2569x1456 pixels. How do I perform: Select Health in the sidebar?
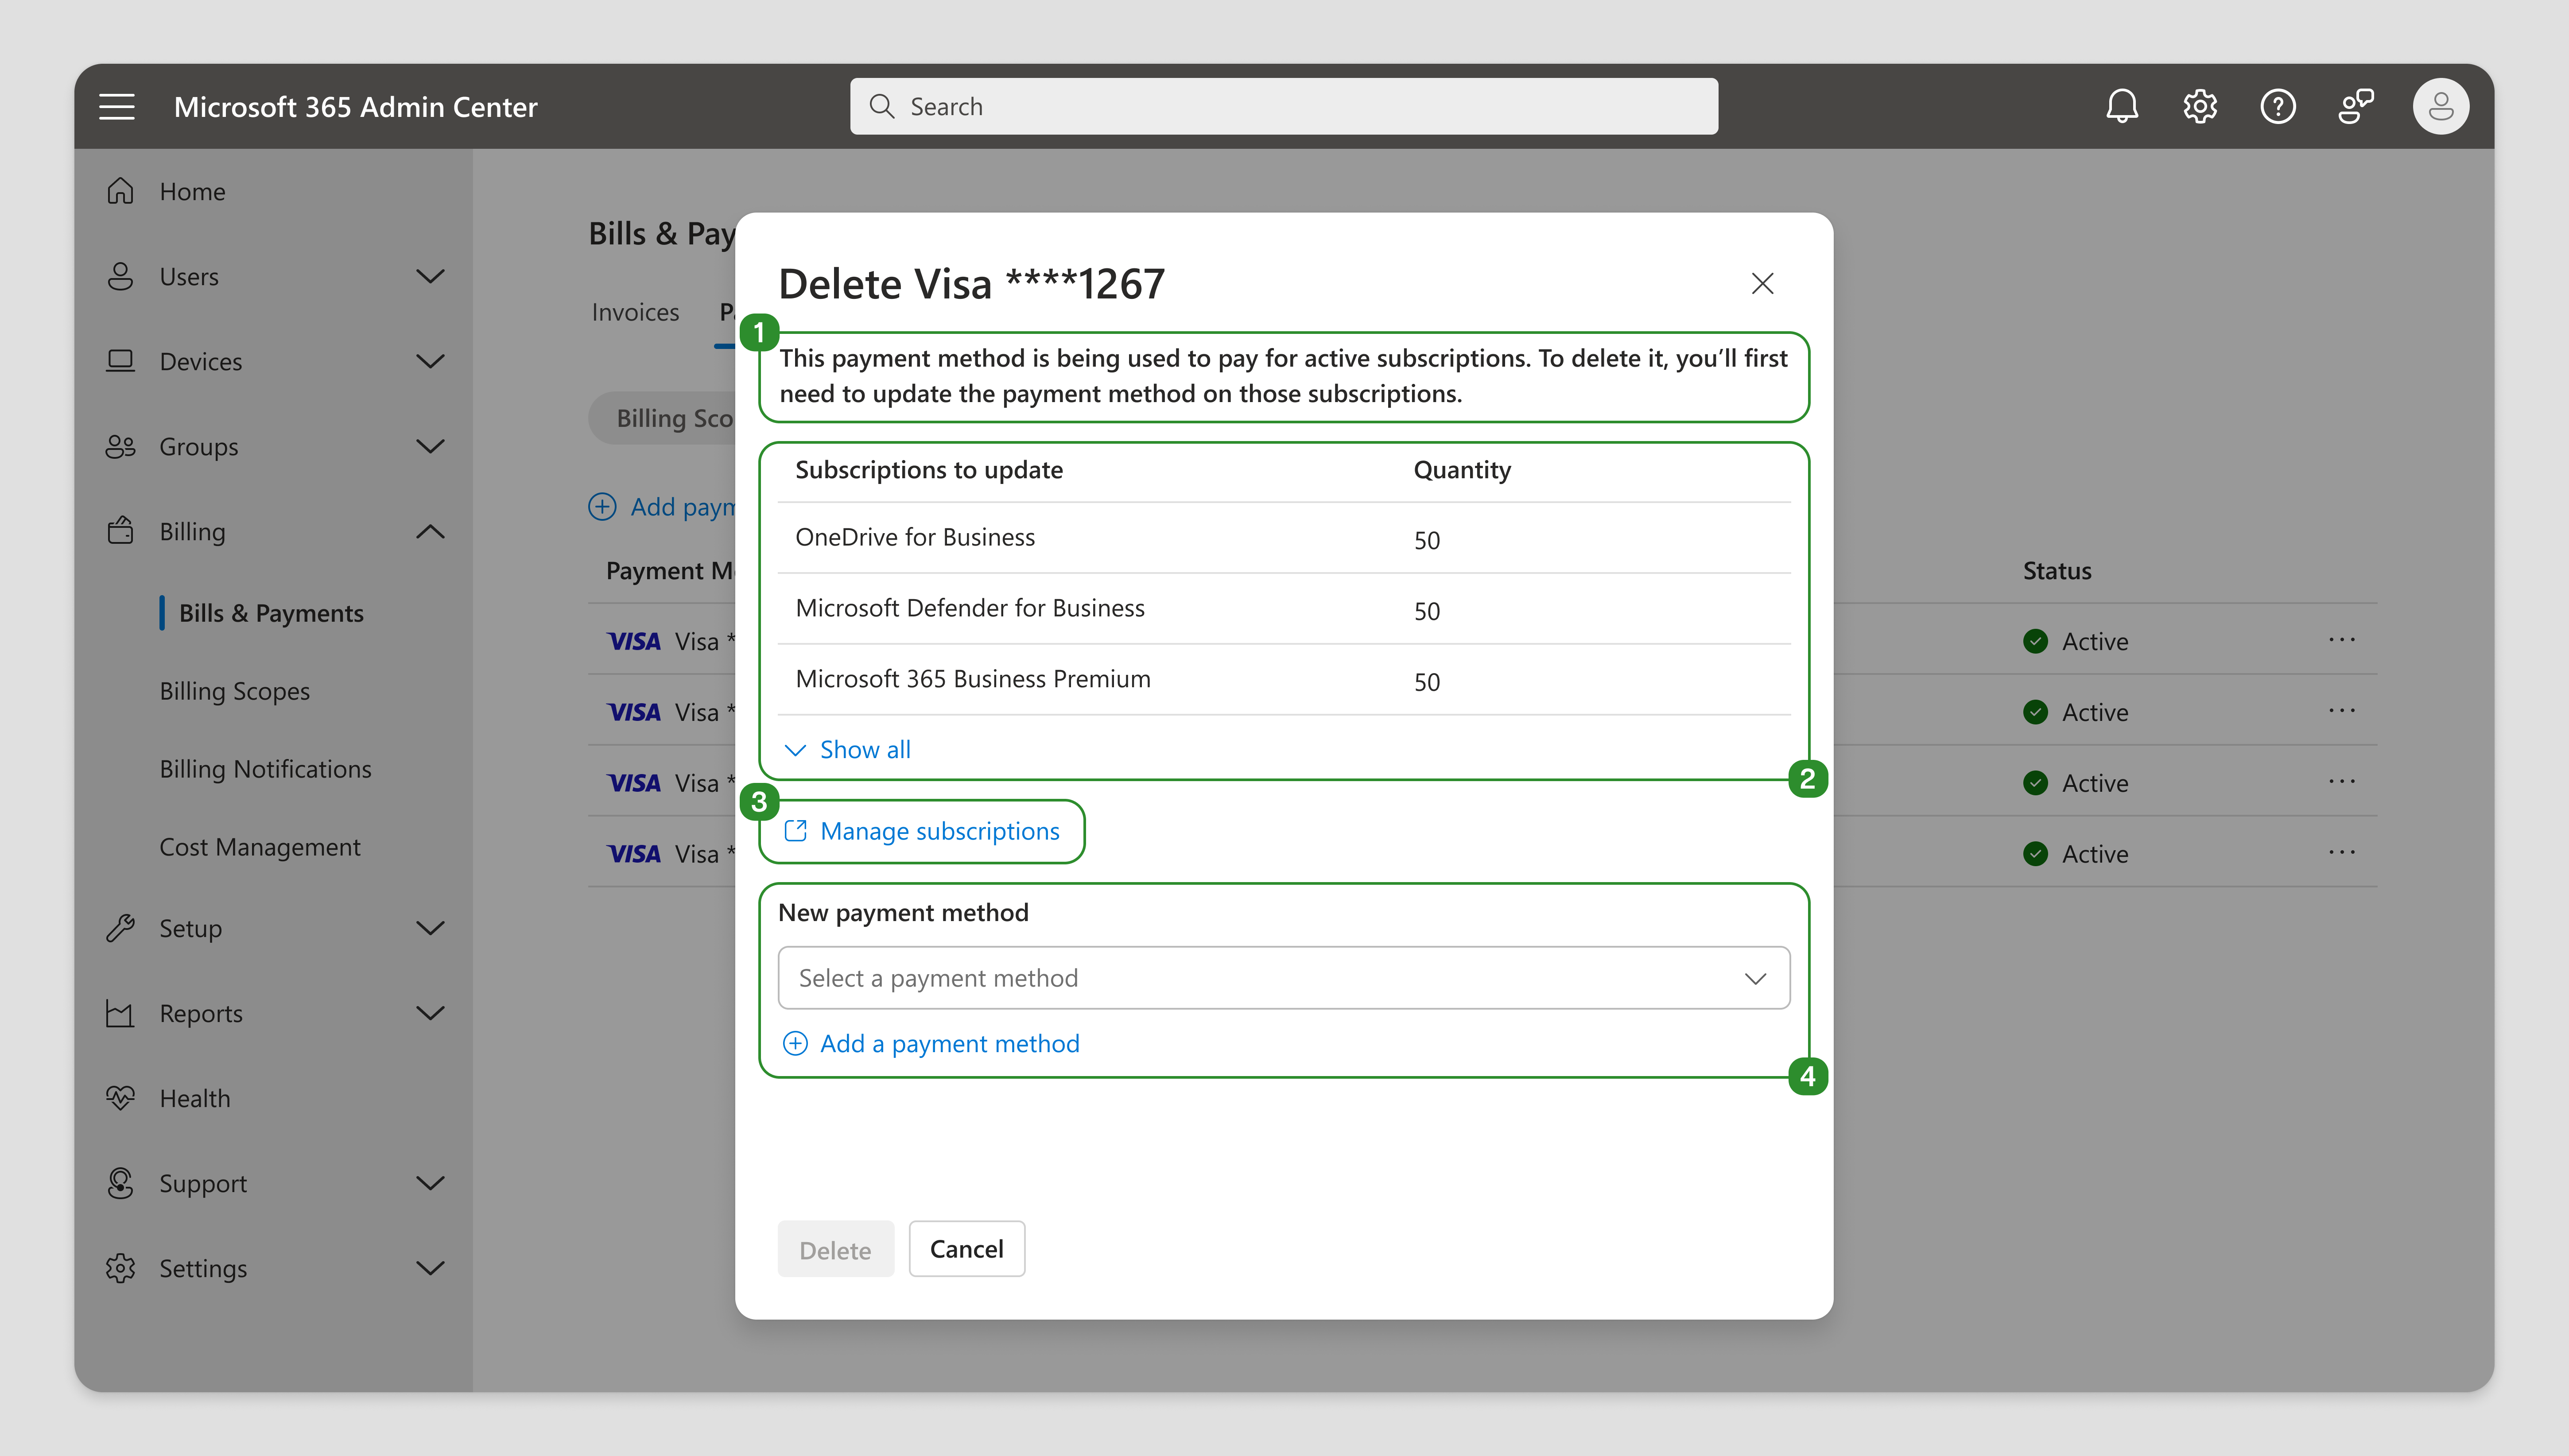[195, 1098]
